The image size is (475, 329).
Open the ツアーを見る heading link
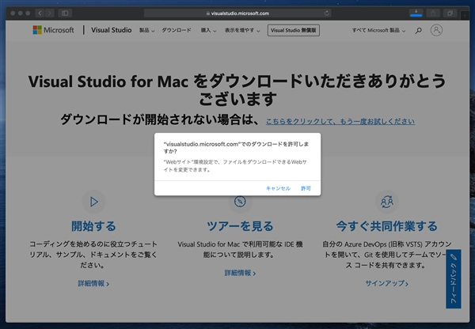[x=240, y=226]
